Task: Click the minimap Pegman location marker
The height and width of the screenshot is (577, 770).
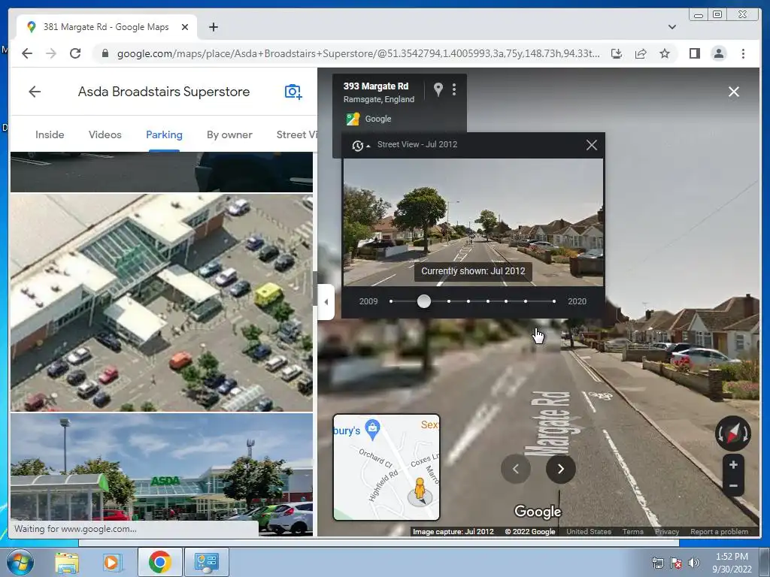Action: pyautogui.click(x=420, y=491)
